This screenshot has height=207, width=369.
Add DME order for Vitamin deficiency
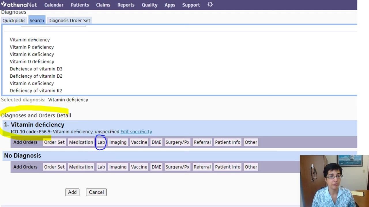(x=157, y=142)
